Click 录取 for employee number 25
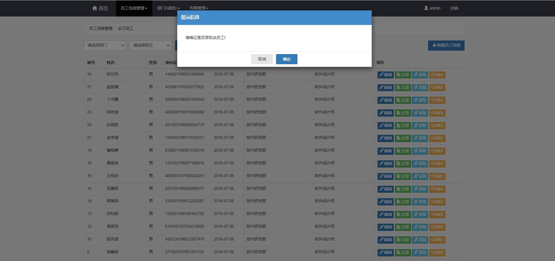Image resolution: width=555 pixels, height=261 pixels. (420, 113)
